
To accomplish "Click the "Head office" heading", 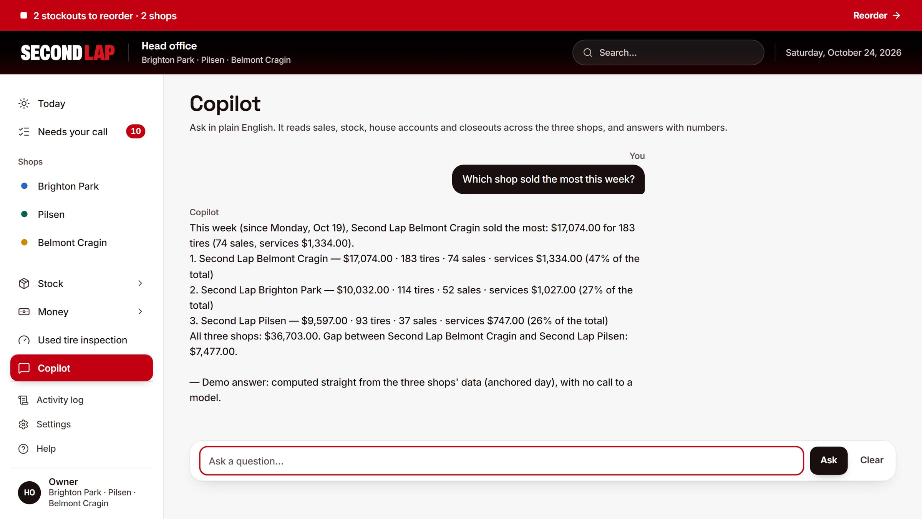I will (x=169, y=46).
